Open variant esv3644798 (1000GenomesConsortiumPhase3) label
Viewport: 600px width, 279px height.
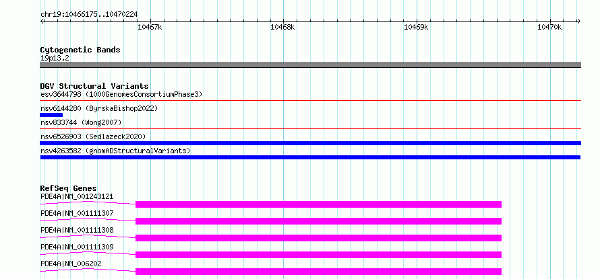pos(121,94)
